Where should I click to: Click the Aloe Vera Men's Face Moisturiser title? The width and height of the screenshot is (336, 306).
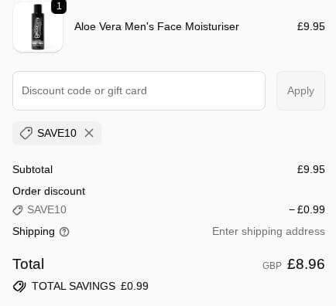pyautogui.click(x=156, y=26)
